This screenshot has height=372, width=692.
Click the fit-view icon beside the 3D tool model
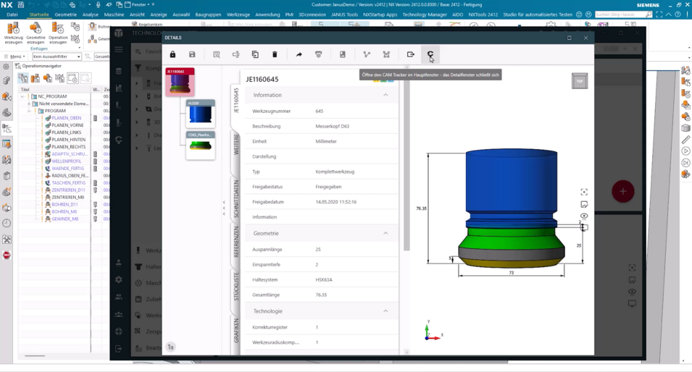[x=584, y=192]
